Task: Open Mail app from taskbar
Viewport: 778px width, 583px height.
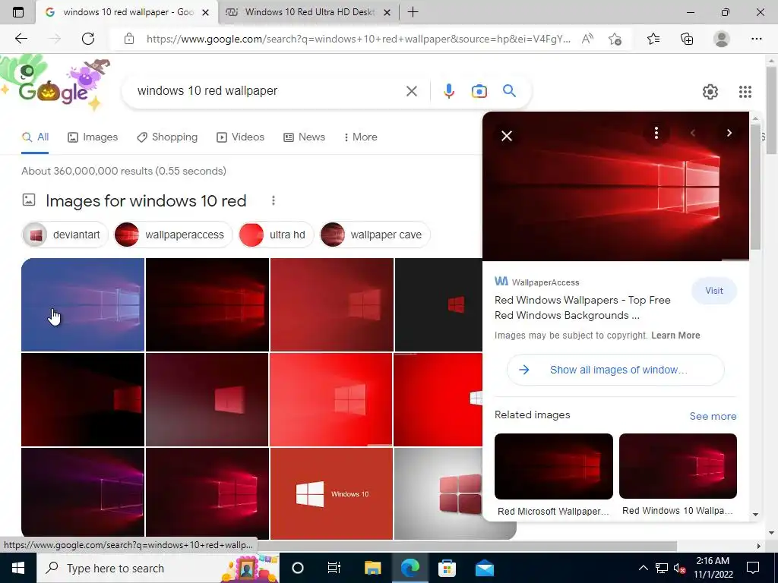Action: click(x=484, y=568)
